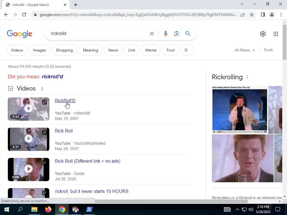Select the News filter chip
The image size is (287, 215).
(x=113, y=50)
